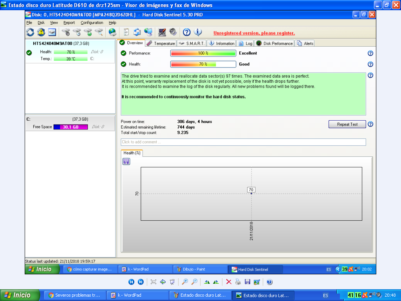This screenshot has width=401, height=301.
Task: Go to Next Image in picture viewer
Action: (x=141, y=282)
